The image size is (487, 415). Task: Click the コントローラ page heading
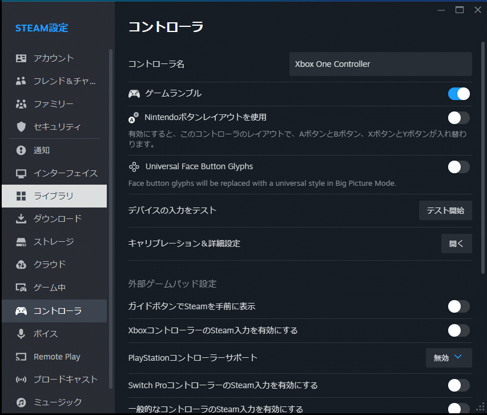pyautogui.click(x=166, y=27)
